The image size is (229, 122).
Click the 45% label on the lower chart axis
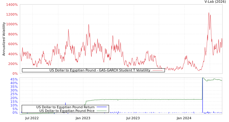coord(14,79)
